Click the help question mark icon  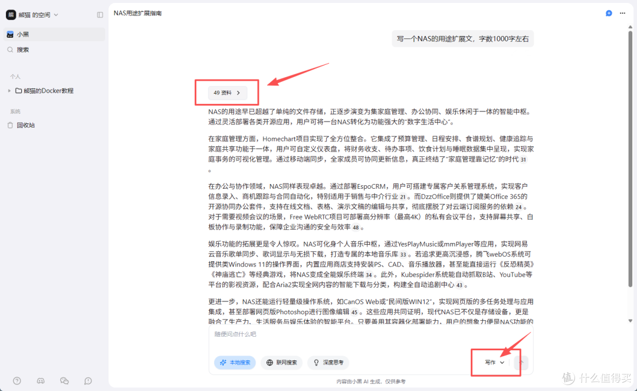(x=17, y=381)
